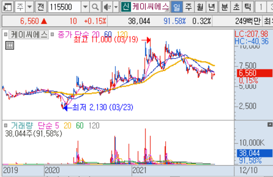This screenshot has height=177, width=273.
Task: Switch to the 초 second chart tab
Action: 236,7
